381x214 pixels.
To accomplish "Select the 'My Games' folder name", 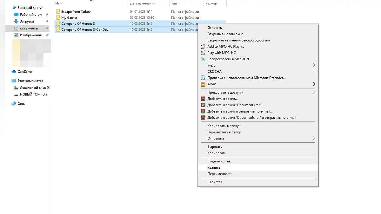I will point(69,18).
